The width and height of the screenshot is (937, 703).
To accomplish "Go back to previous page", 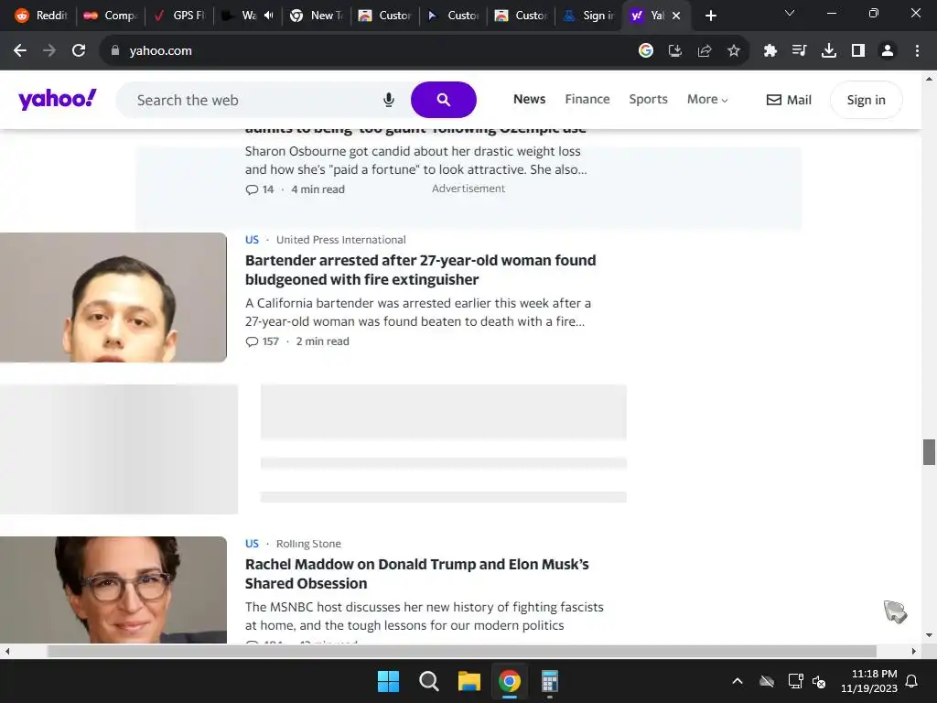I will pyautogui.click(x=20, y=51).
